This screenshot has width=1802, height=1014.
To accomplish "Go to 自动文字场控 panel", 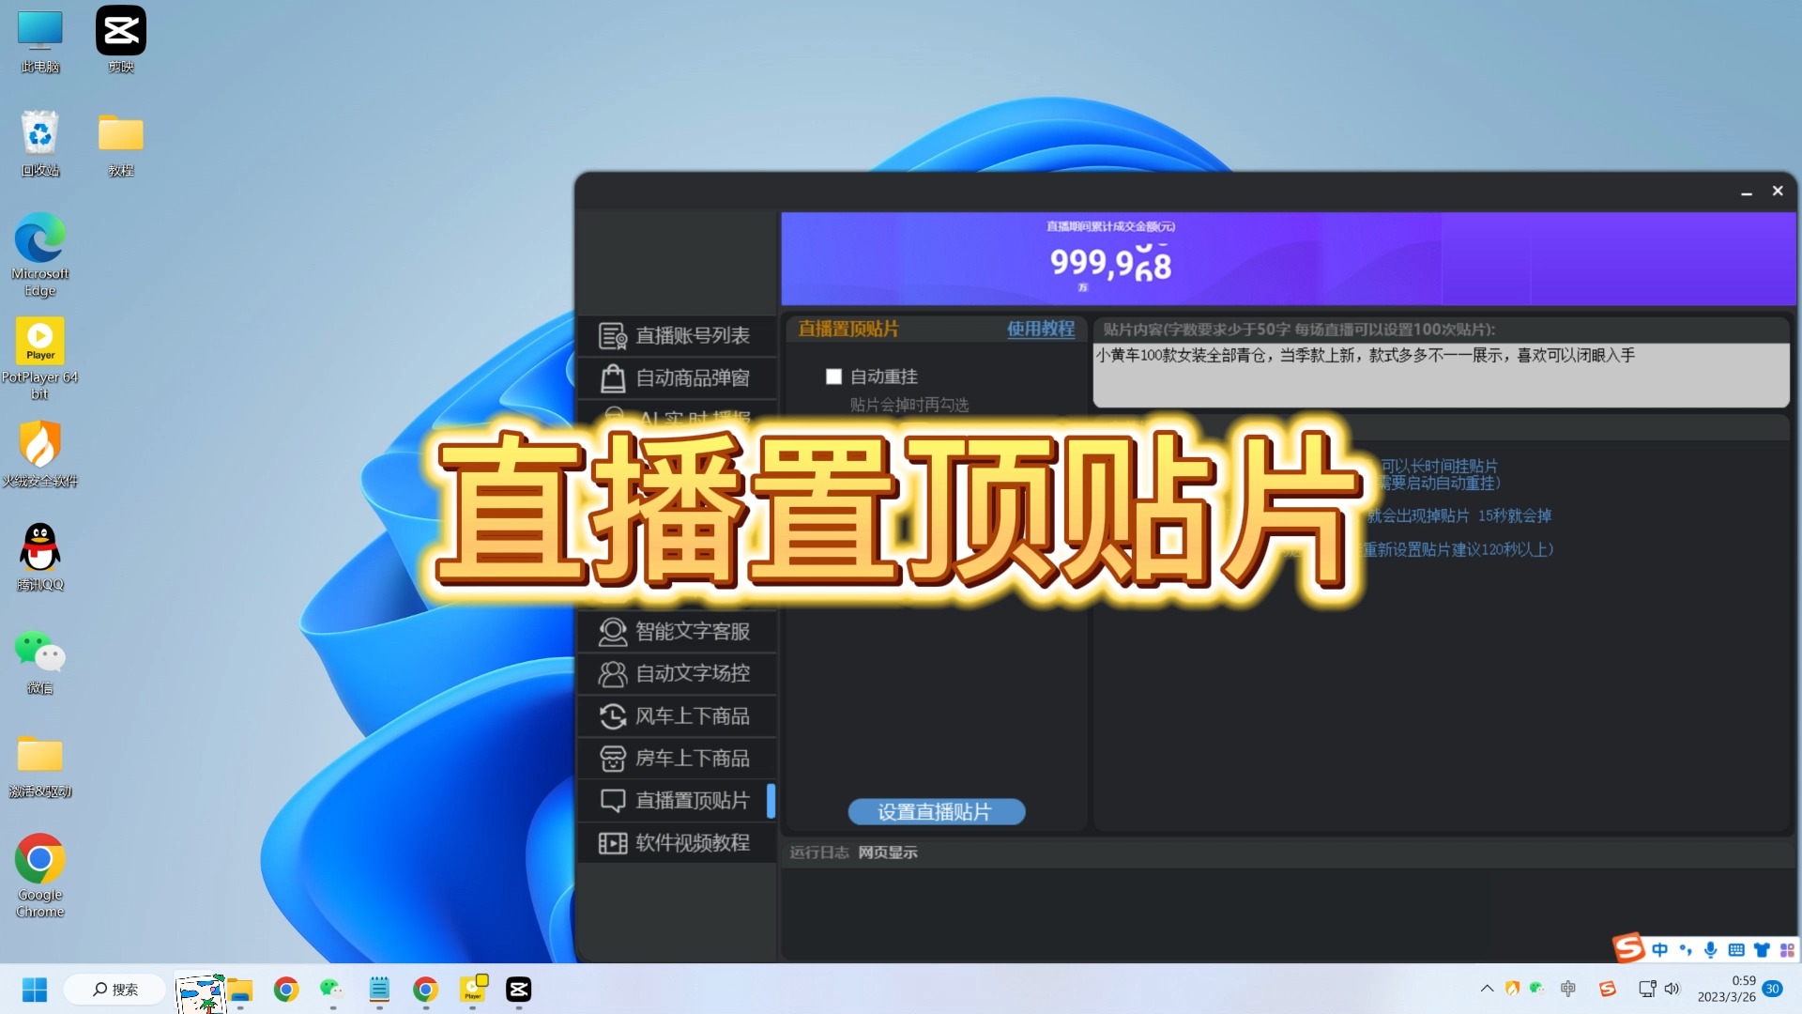I will 676,673.
